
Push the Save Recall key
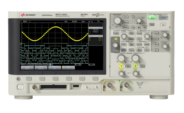coord(139,50)
